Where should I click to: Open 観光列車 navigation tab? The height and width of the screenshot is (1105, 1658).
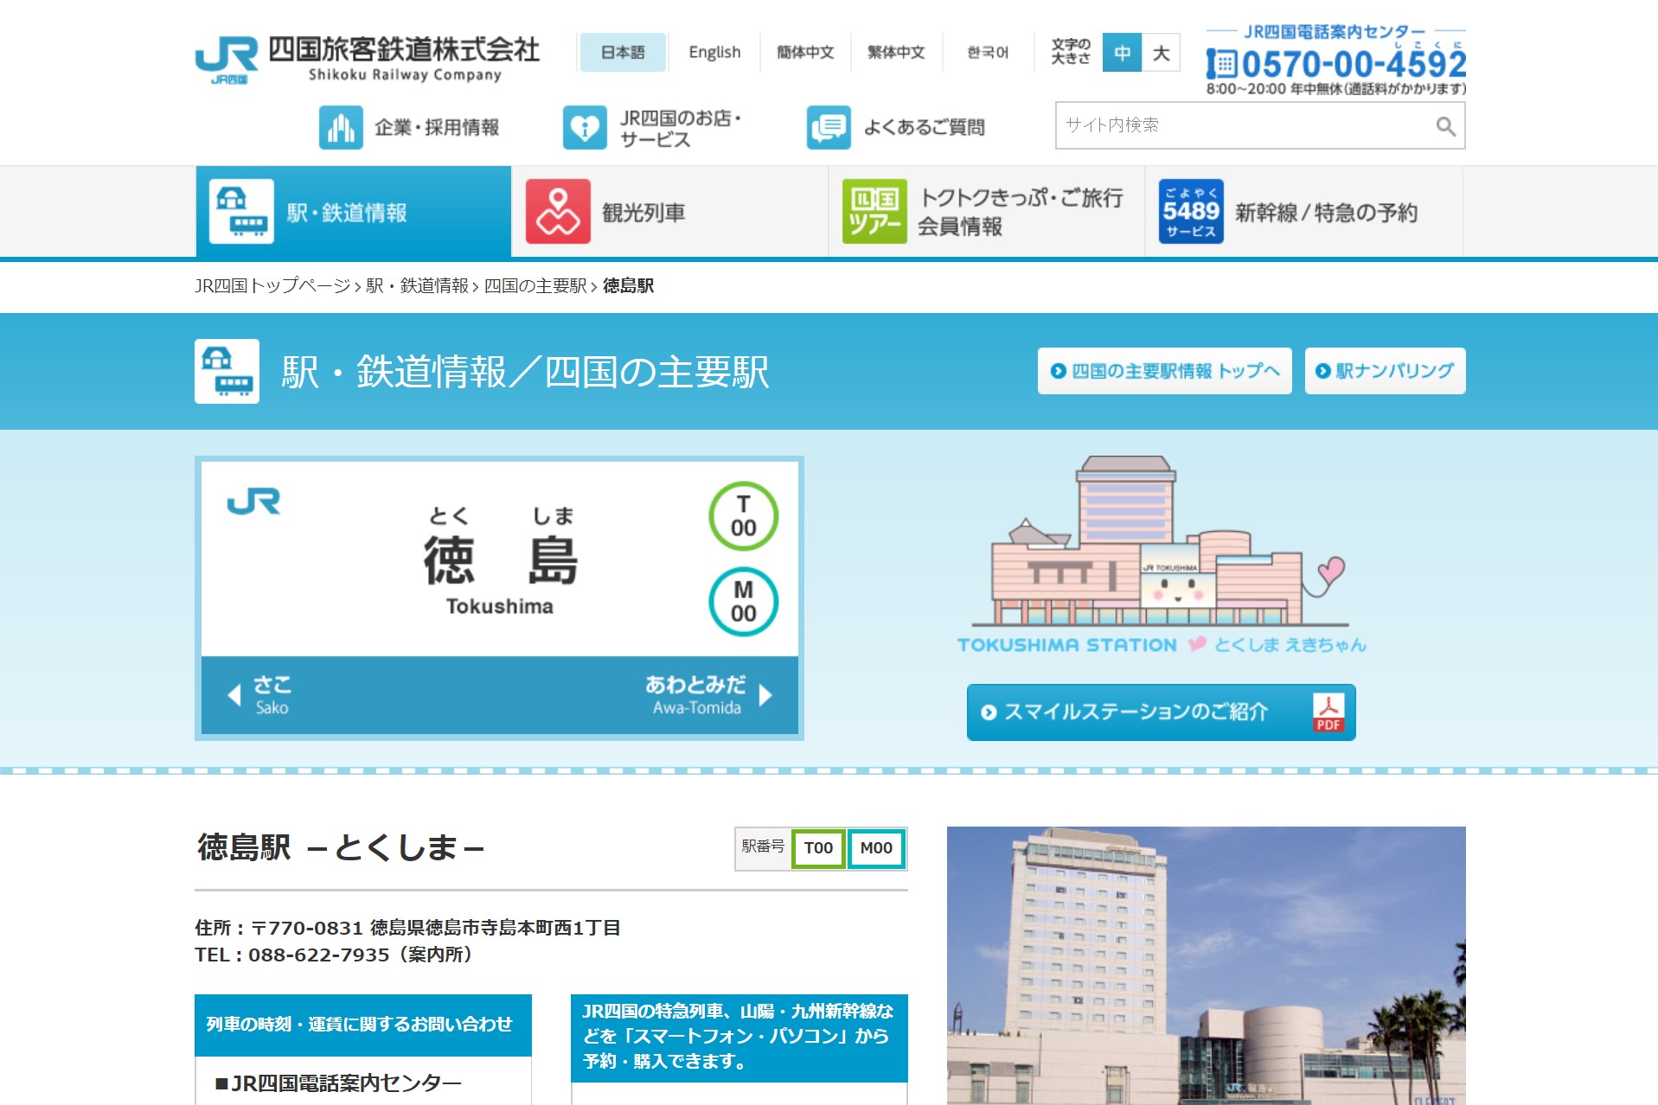coord(670,212)
